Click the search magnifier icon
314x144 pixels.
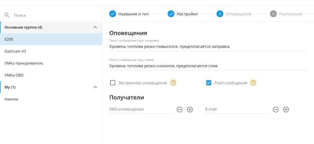pos(6,15)
